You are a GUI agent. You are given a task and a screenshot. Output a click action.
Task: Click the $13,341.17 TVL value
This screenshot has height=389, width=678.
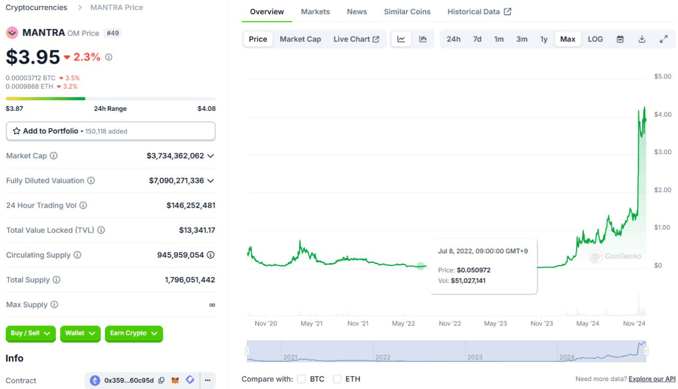coord(197,230)
